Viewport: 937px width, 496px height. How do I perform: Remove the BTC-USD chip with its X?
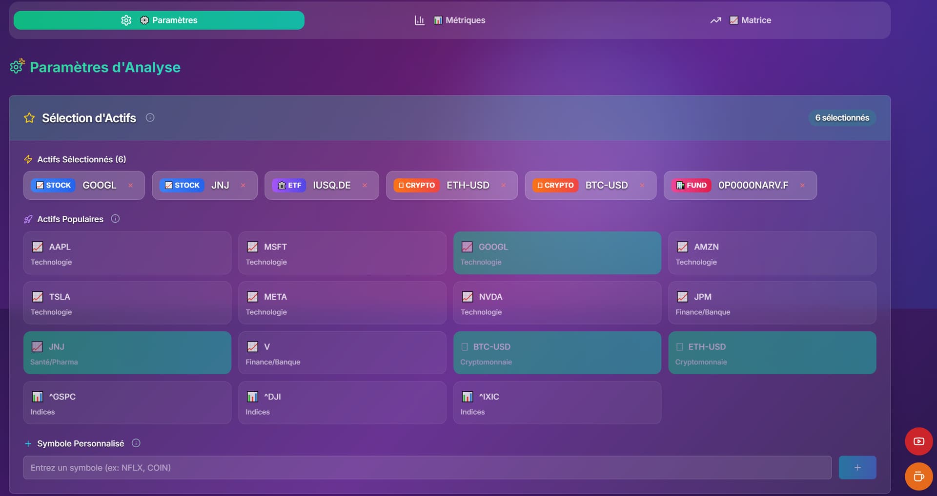642,185
